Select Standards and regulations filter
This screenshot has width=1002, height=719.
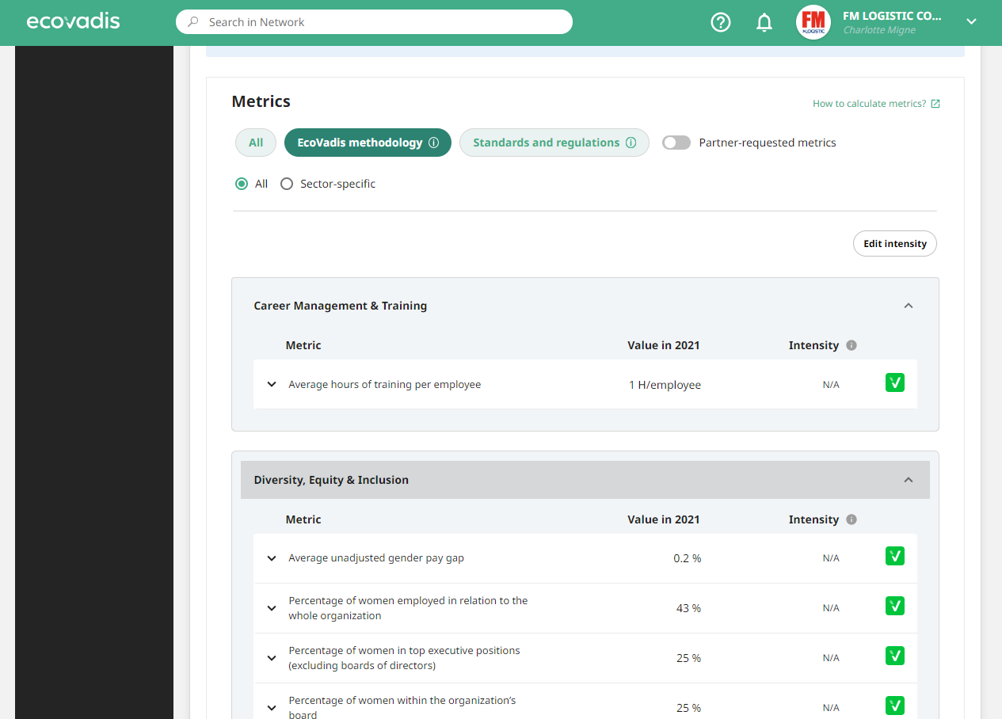click(x=554, y=143)
